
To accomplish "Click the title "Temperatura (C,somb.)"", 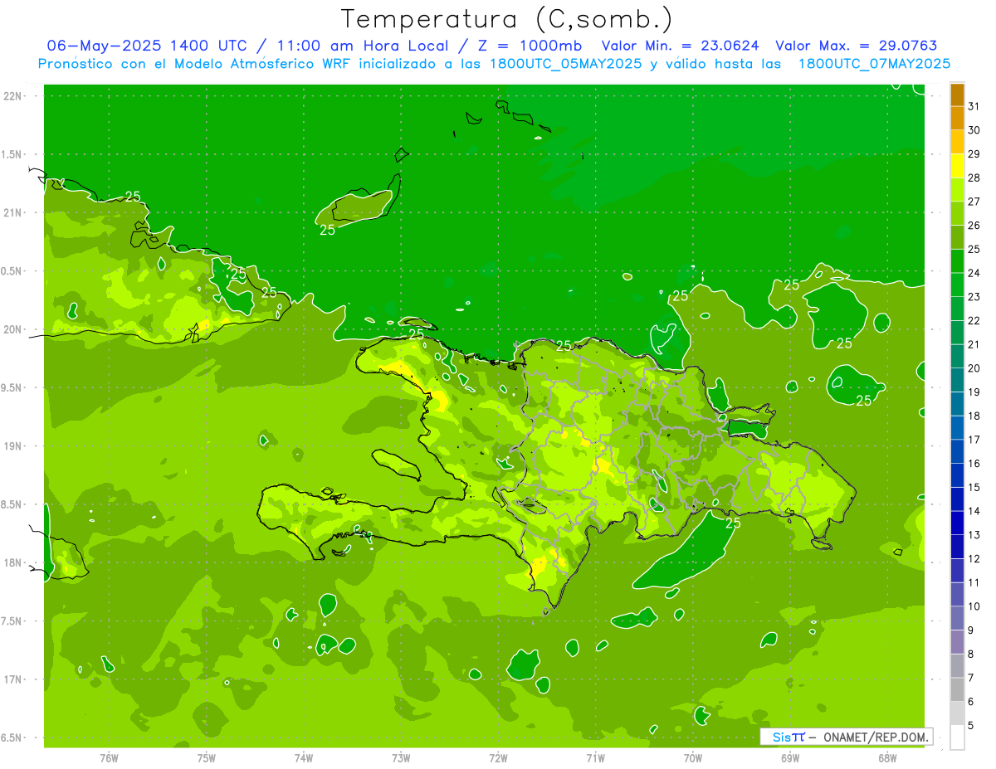I will point(507,19).
